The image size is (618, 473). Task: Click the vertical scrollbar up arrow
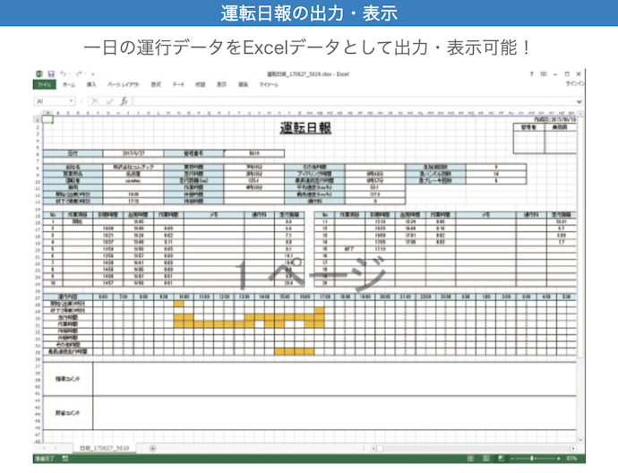580,114
